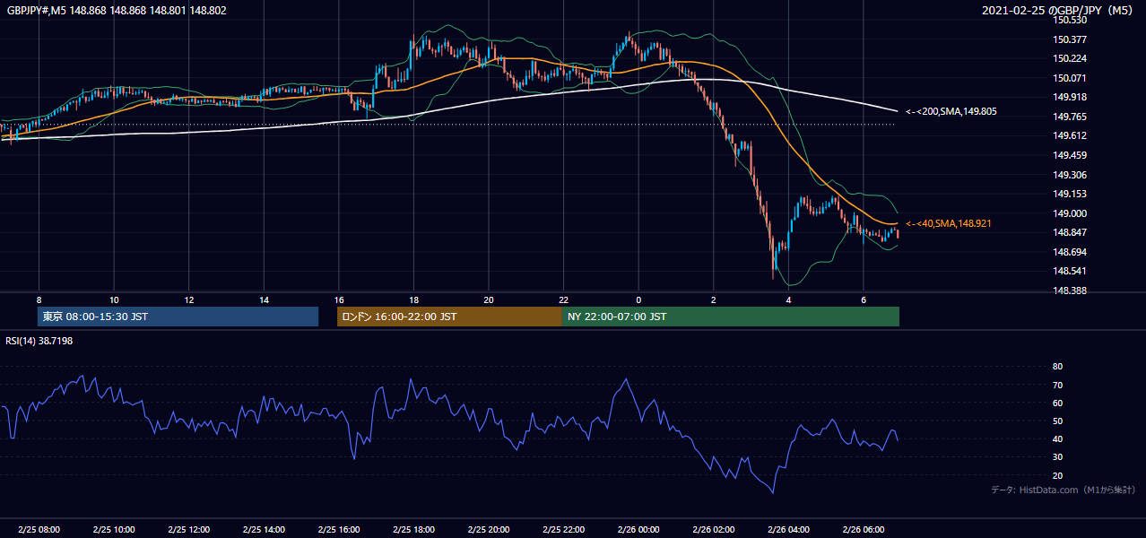
Task: Click RSI scale value 60
Action: coord(1057,403)
